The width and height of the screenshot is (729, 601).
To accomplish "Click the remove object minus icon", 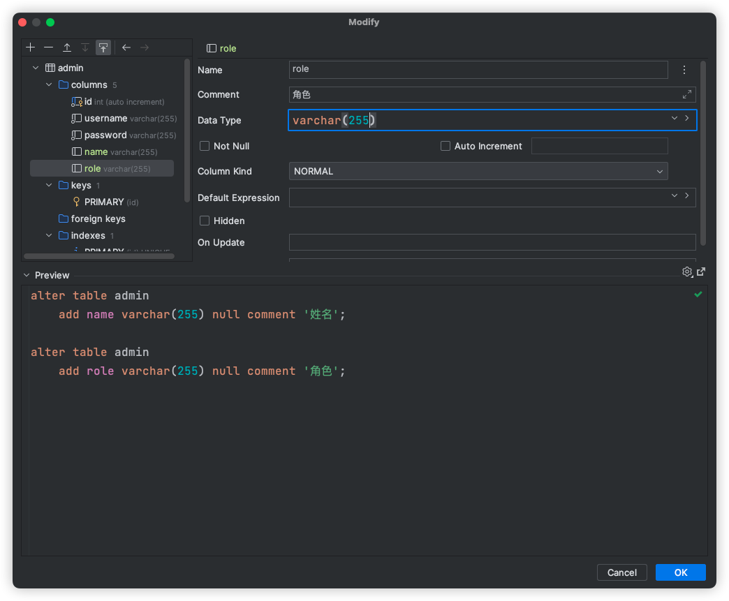I will [48, 47].
